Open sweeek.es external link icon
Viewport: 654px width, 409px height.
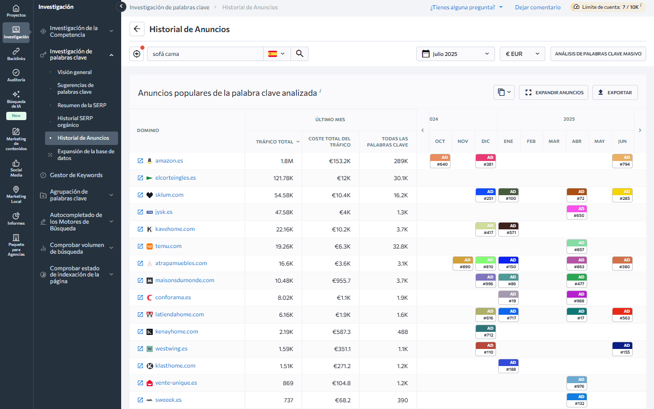(x=140, y=400)
